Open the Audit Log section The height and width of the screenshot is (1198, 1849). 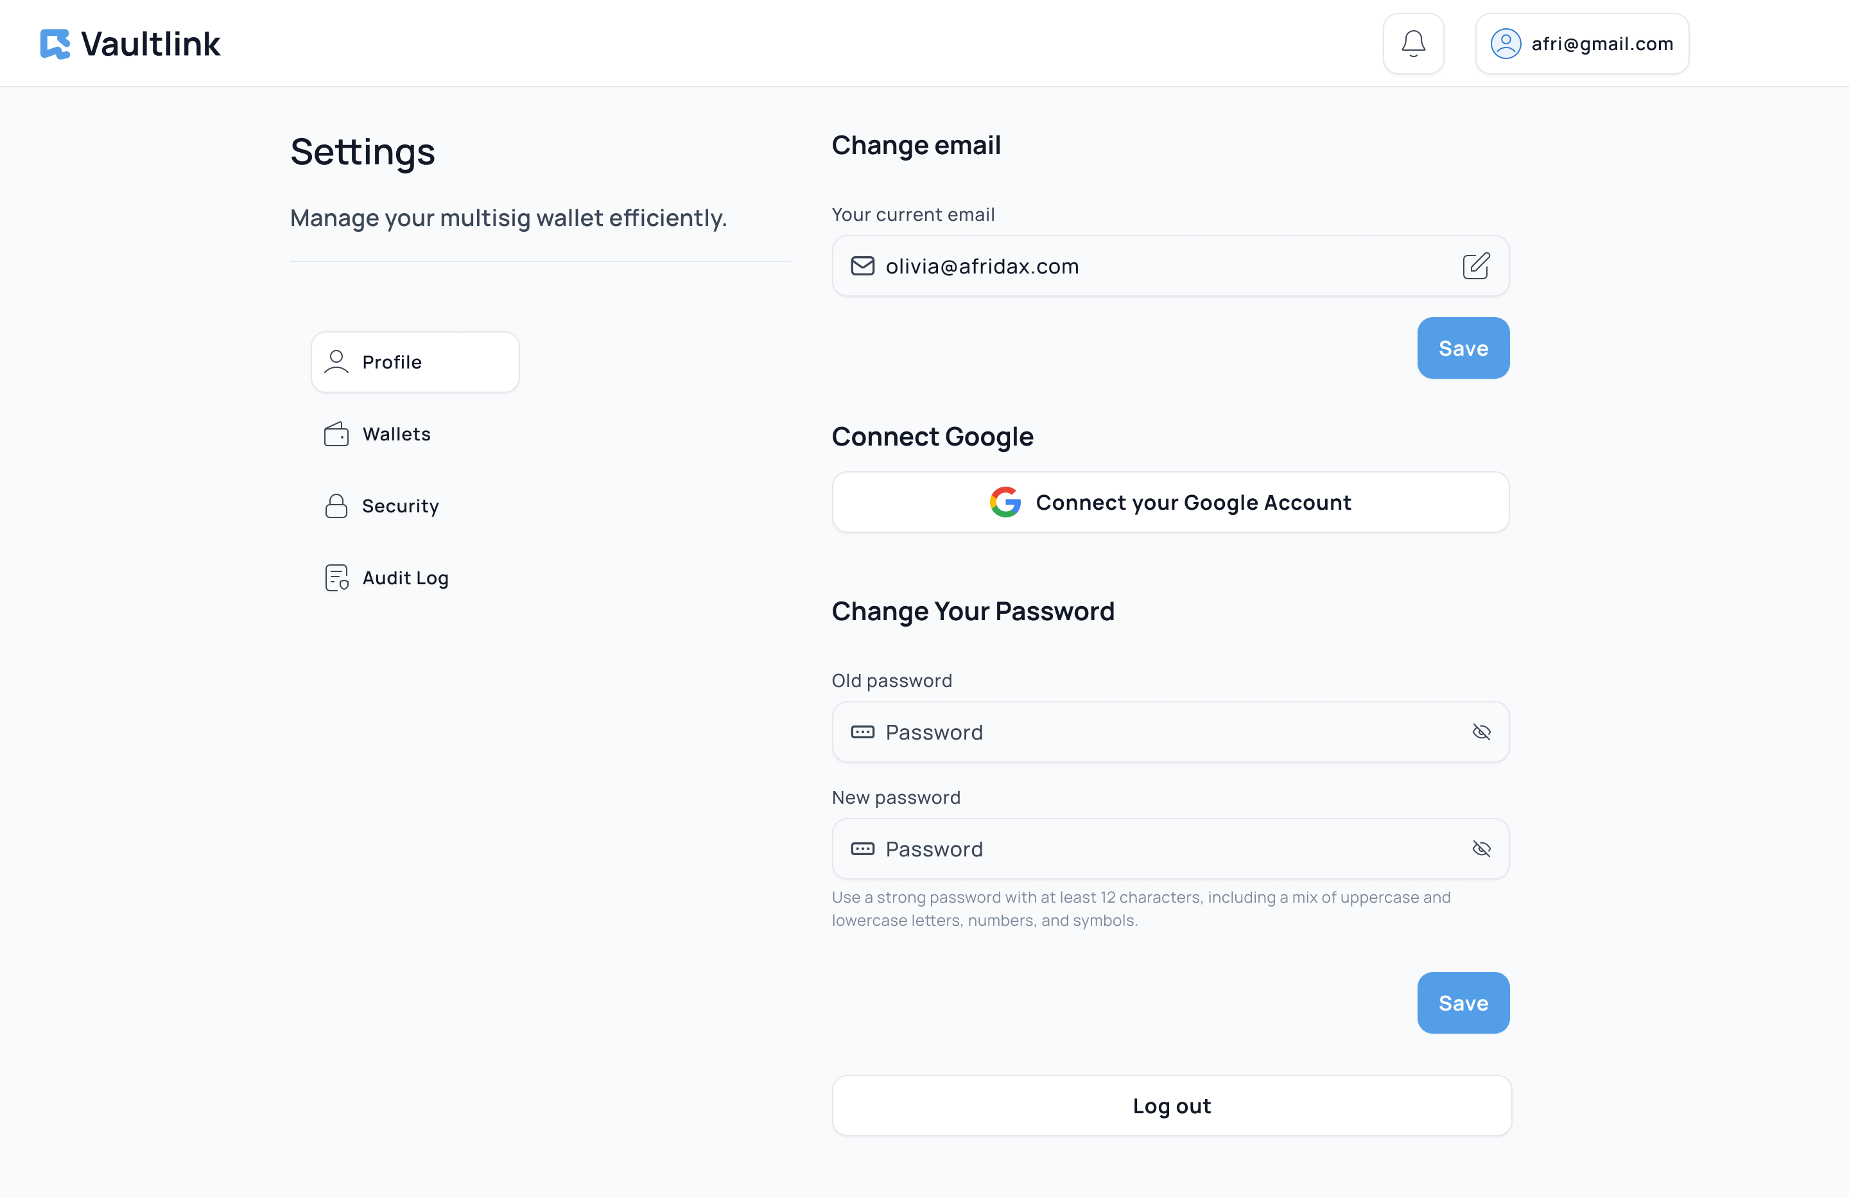tap(415, 577)
